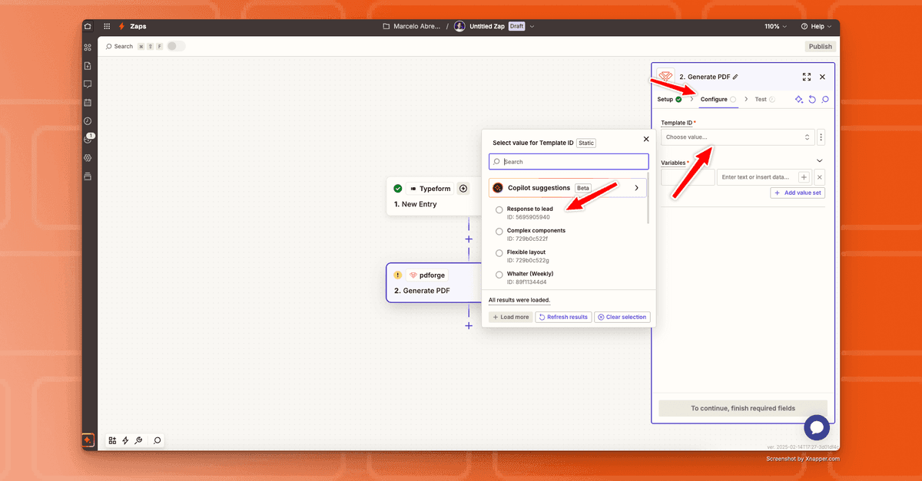
Task: Switch to the Test tab
Action: pyautogui.click(x=761, y=99)
